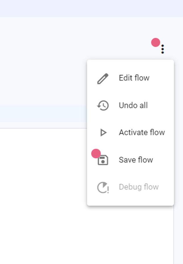Image resolution: width=183 pixels, height=264 pixels.
Task: Click the pink dot marker beside the kebab menu
Action: pyautogui.click(x=155, y=43)
